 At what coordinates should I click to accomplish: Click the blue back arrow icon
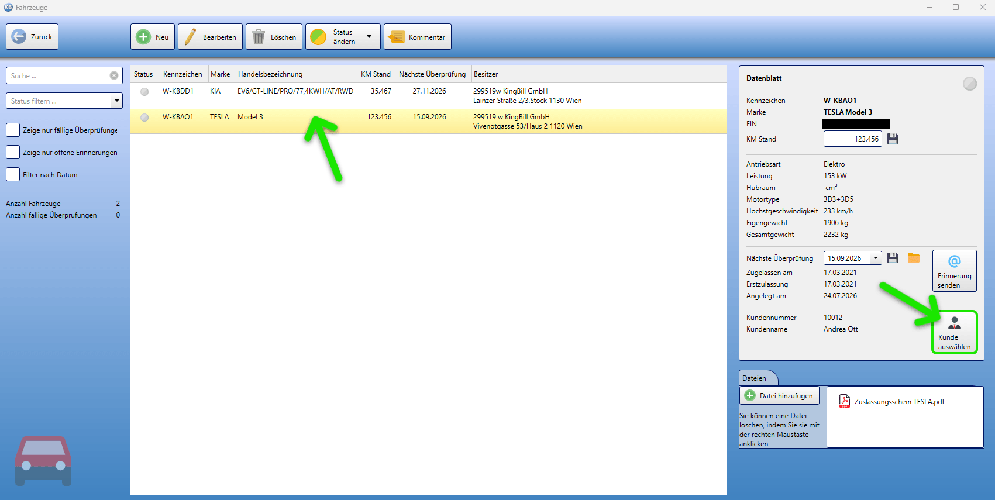point(19,36)
